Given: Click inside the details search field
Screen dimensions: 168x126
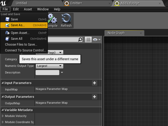Looking at the screenshot, I should (x=63, y=40).
